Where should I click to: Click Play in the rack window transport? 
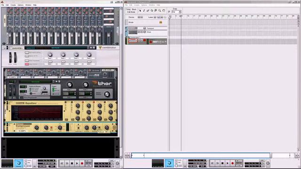pyautogui.click(x=77, y=163)
